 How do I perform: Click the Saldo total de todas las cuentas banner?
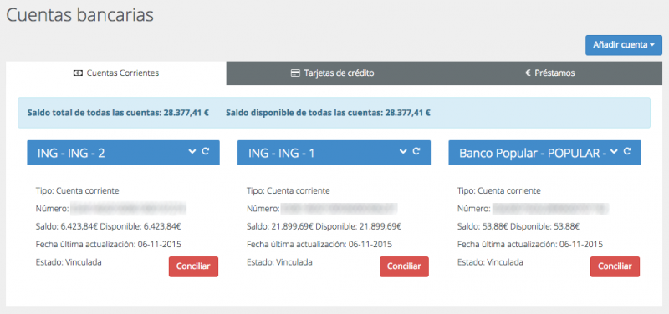click(334, 113)
